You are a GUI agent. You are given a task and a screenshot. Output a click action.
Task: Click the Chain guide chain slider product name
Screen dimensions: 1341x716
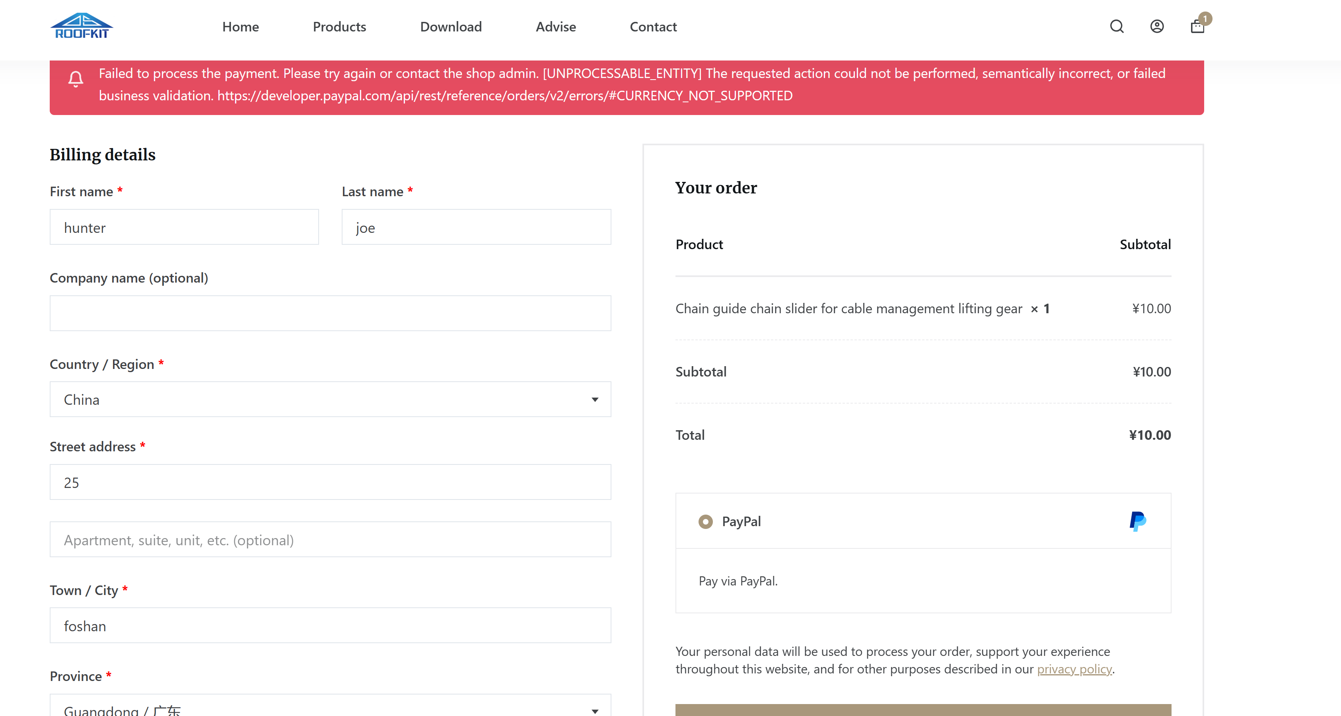pyautogui.click(x=849, y=309)
